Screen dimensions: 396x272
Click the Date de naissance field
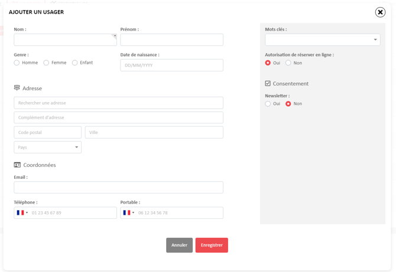pos(172,65)
